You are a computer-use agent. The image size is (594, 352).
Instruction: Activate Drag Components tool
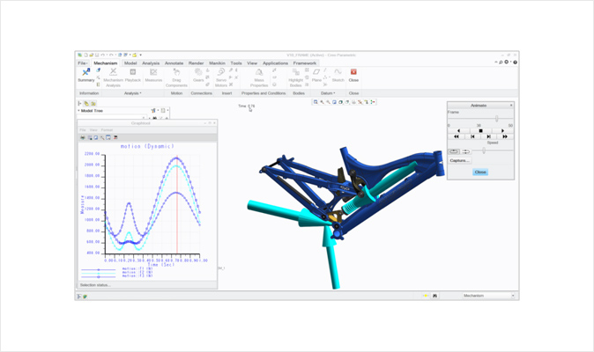[x=176, y=77]
